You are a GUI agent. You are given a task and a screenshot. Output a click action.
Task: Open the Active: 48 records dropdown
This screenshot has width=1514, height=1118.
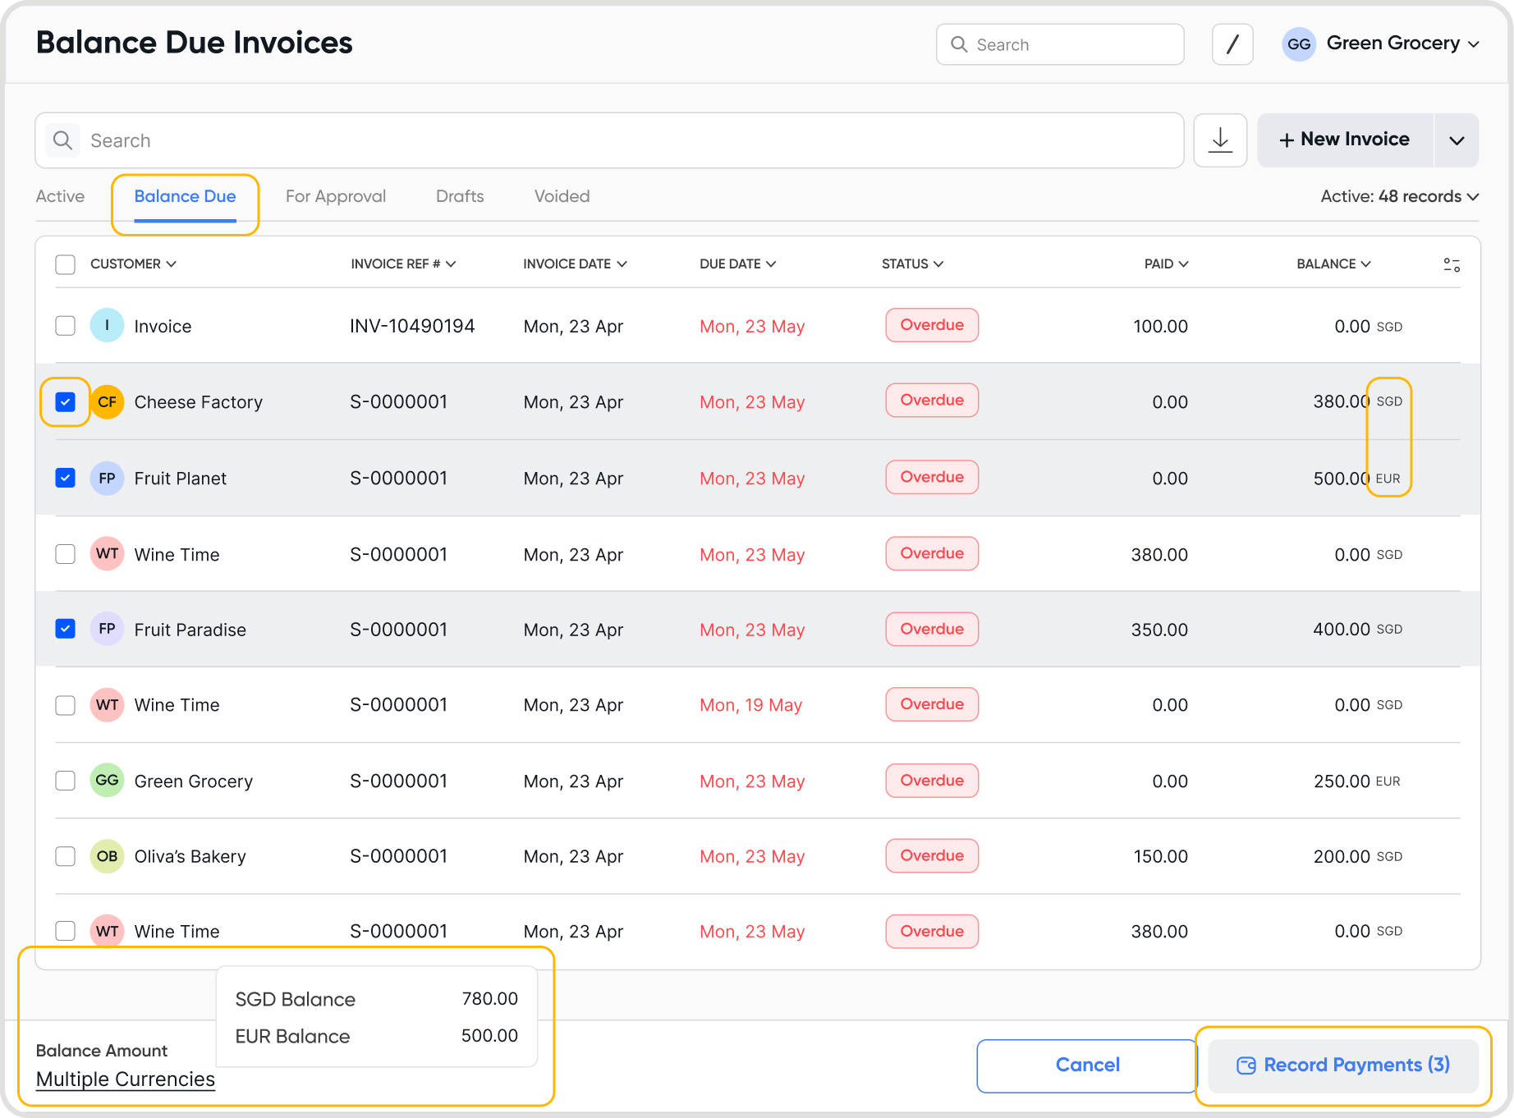coord(1399,196)
